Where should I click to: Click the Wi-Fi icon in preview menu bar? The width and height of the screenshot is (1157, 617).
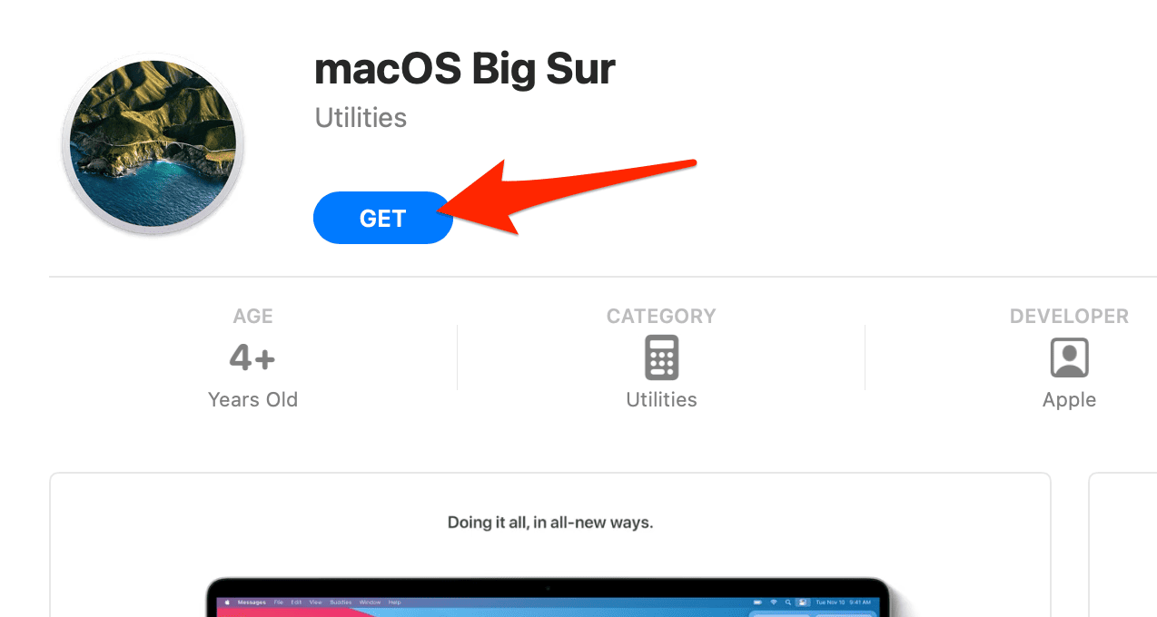[x=774, y=602]
